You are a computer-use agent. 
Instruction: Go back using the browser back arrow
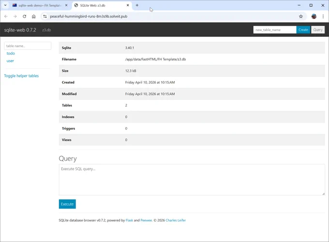pos(6,16)
